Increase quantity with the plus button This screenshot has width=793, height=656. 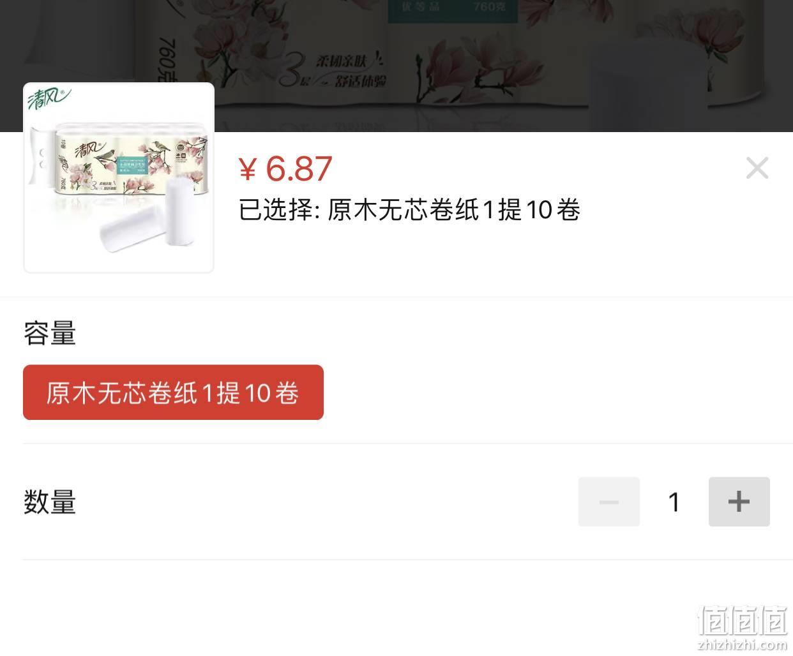click(x=739, y=502)
